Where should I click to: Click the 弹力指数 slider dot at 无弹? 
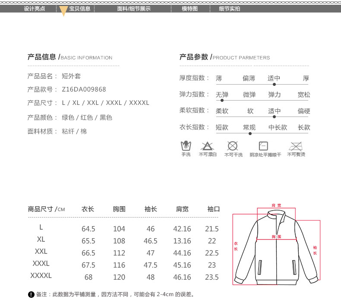(222, 101)
